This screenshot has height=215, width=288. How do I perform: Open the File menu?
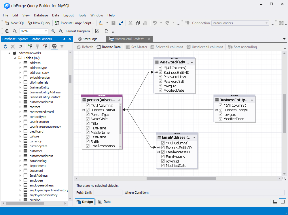(5, 15)
